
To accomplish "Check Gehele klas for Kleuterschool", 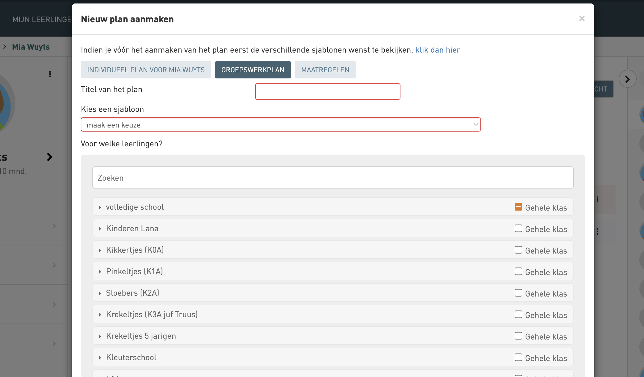I will (518, 357).
